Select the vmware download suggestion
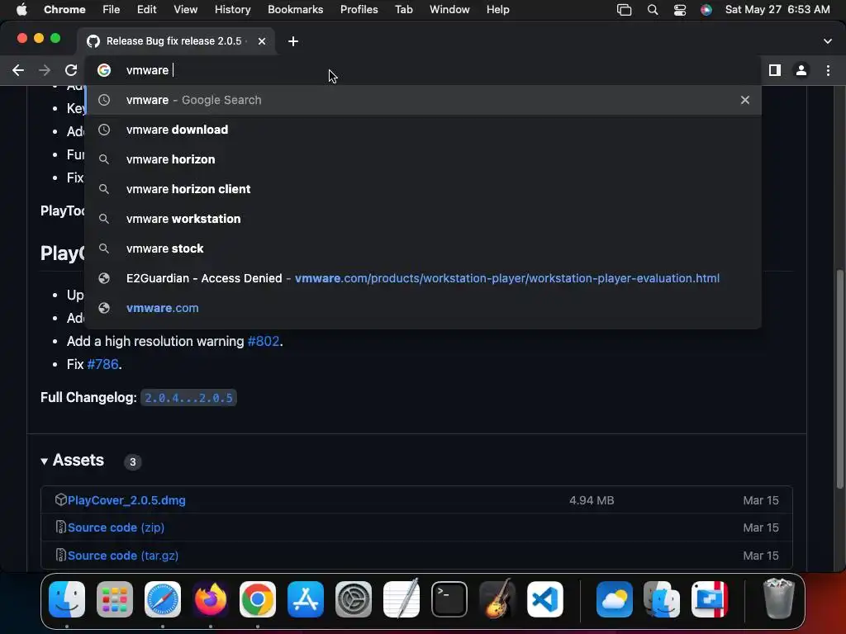The image size is (846, 634). click(x=424, y=130)
